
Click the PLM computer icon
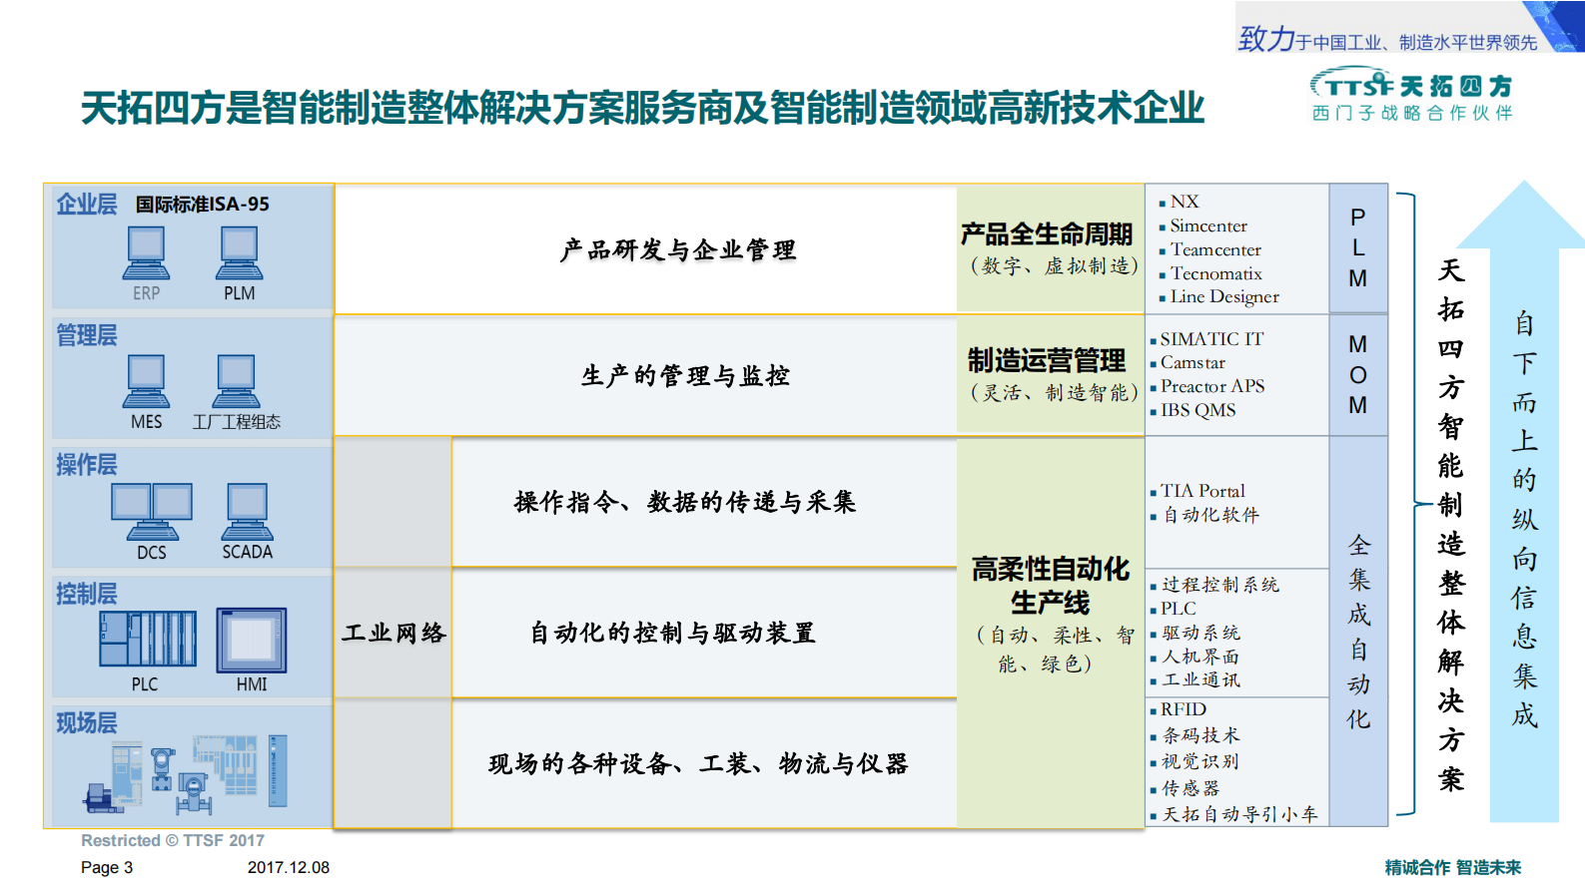click(x=239, y=252)
